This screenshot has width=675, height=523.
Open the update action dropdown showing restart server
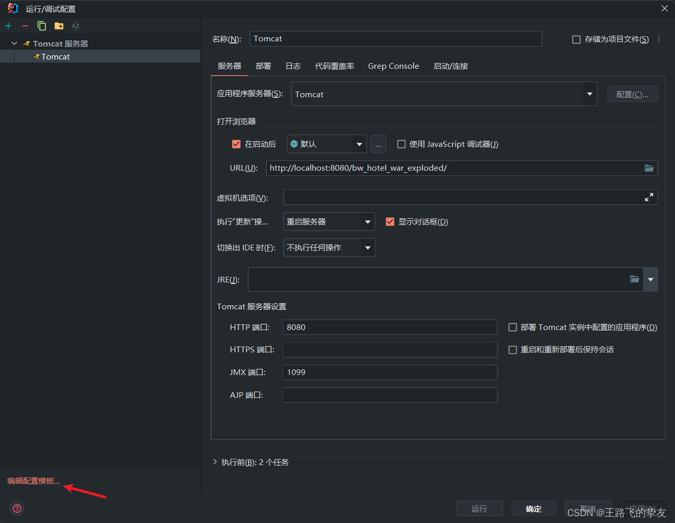pos(329,222)
